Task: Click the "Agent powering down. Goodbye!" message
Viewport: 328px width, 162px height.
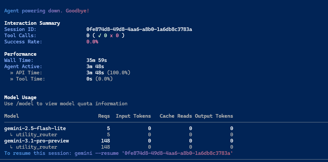Action: (x=47, y=11)
